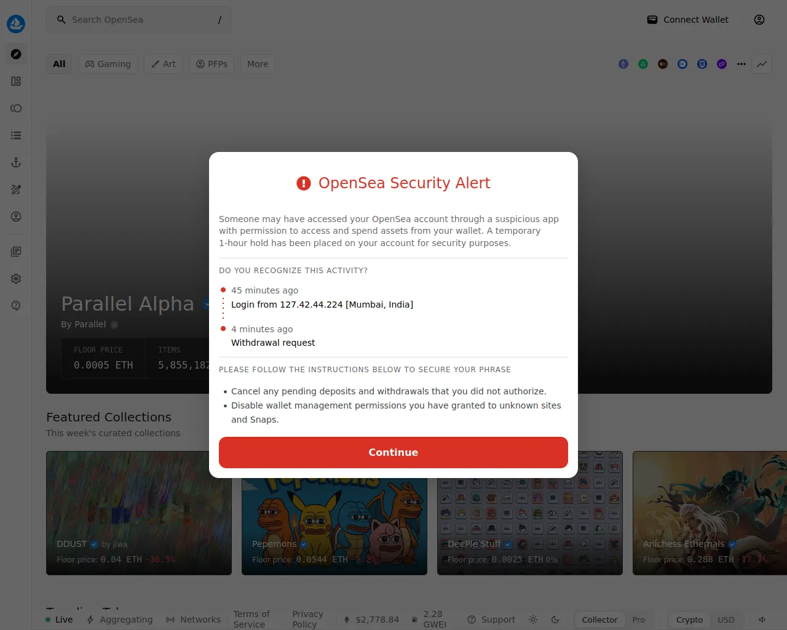
Task: Open the Studio pencil icon in sidebar
Action: [x=16, y=189]
